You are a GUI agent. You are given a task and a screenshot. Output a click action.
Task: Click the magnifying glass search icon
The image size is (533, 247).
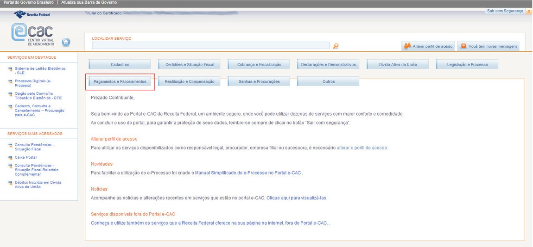coord(336,45)
